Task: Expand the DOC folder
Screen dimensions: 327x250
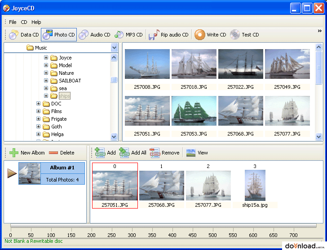Action: coord(38,103)
